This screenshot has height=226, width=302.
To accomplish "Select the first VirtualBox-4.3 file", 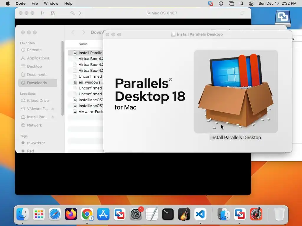I will click(x=86, y=59).
